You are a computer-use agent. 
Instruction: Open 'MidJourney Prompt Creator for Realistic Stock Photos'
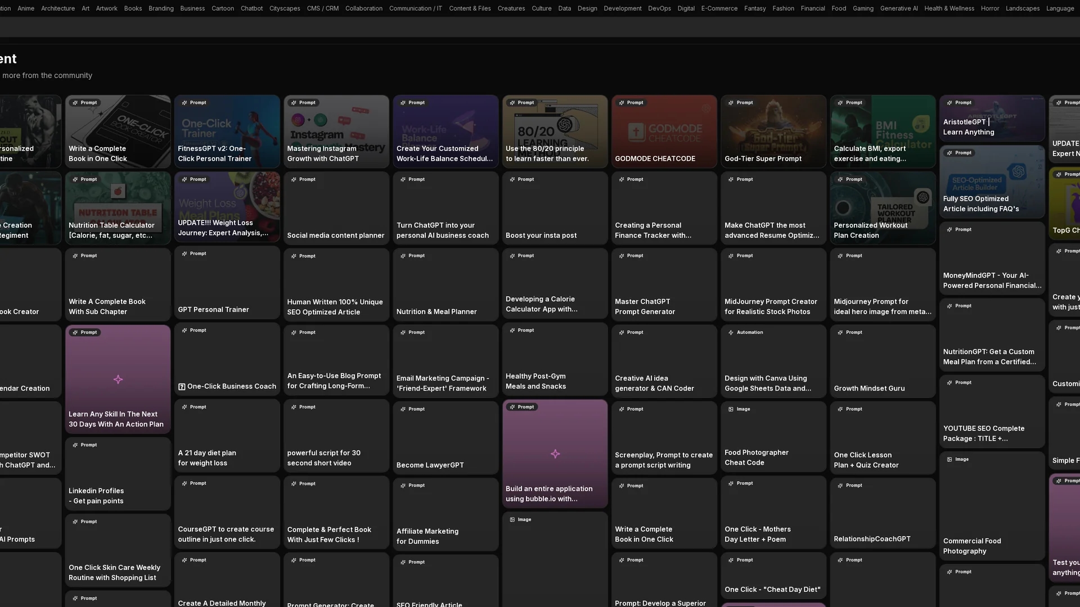773,285
